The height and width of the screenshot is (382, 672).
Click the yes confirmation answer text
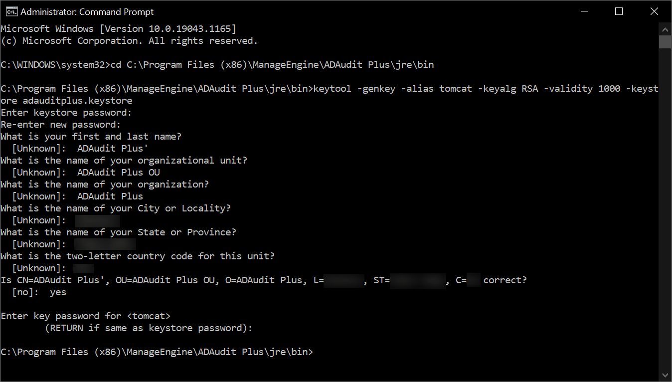click(57, 292)
